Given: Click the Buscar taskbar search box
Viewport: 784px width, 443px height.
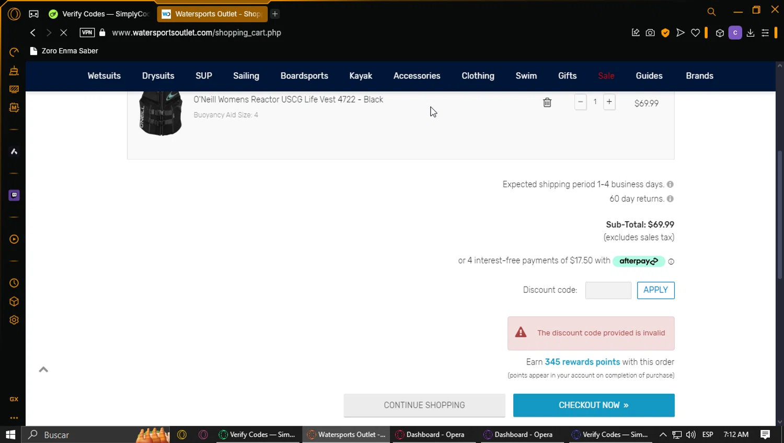Looking at the screenshot, I should (x=96, y=435).
